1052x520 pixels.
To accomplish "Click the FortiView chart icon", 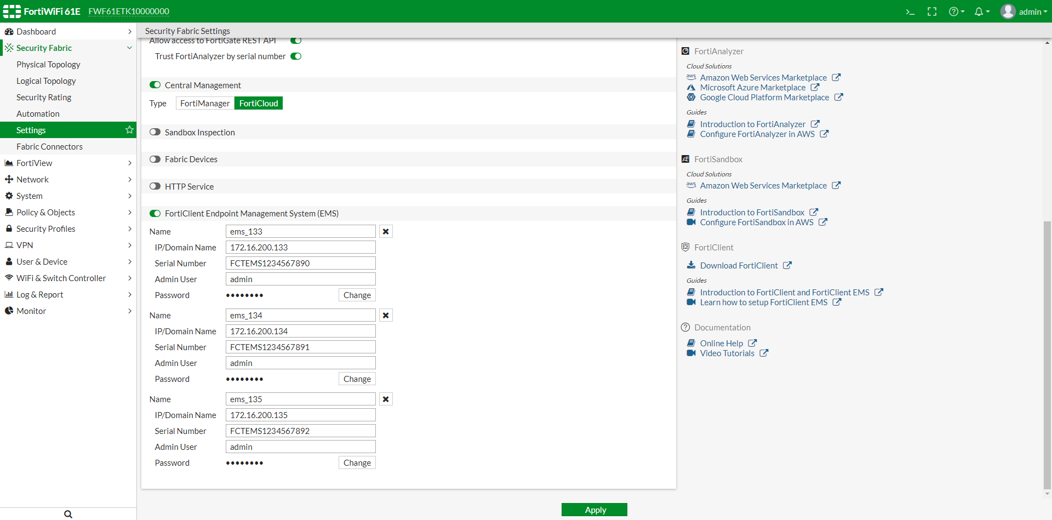I will pyautogui.click(x=9, y=163).
